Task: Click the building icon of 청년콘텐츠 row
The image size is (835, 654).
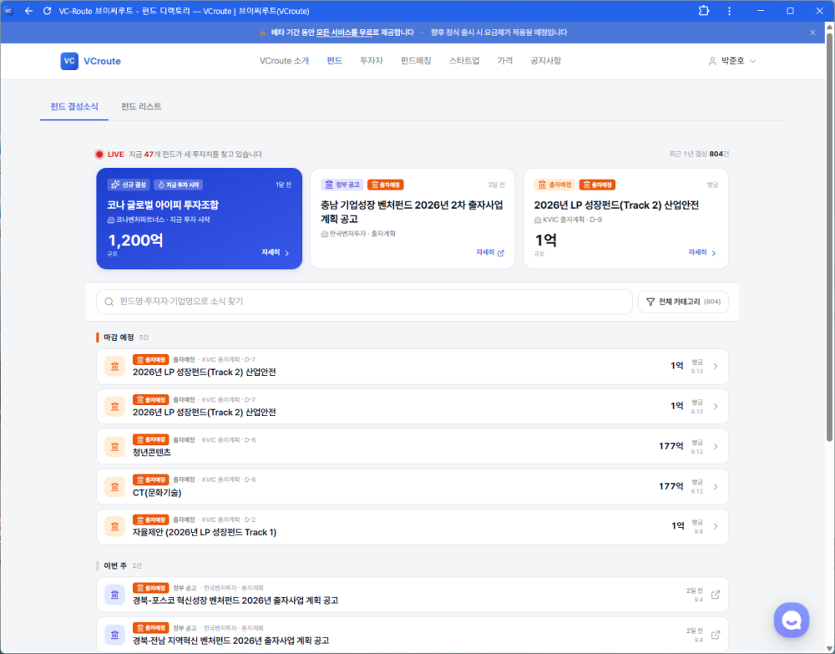Action: (x=114, y=447)
